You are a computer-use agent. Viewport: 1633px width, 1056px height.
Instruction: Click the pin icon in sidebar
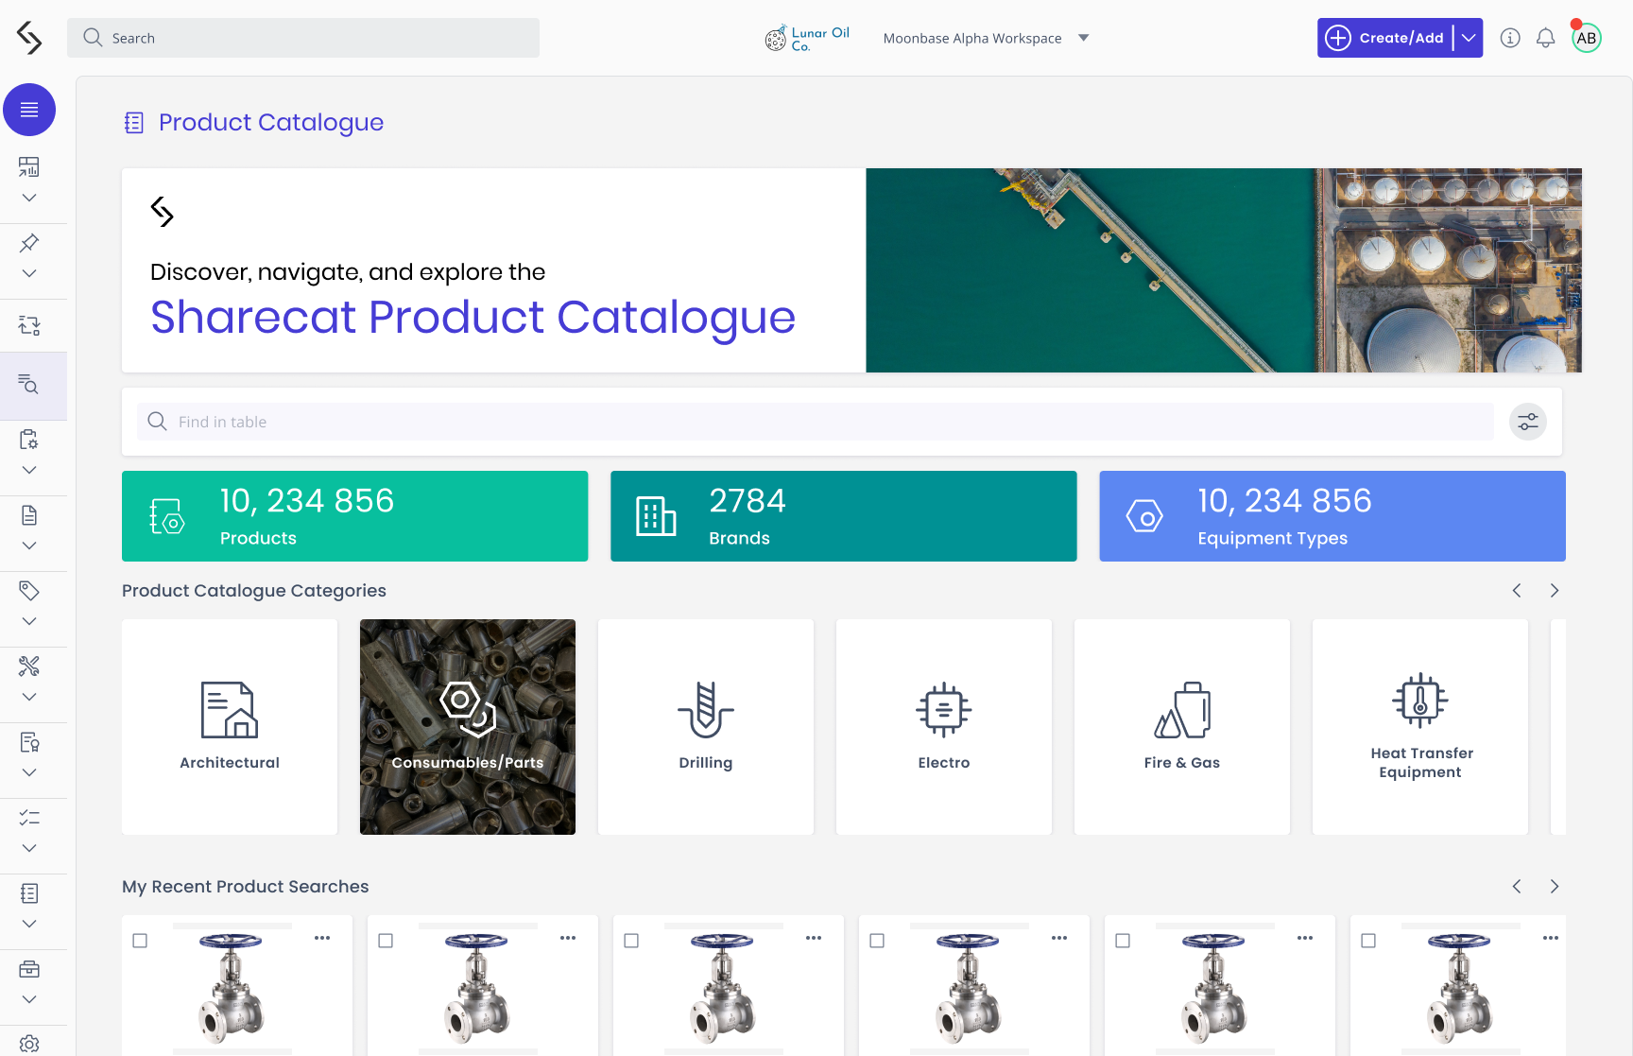point(29,243)
